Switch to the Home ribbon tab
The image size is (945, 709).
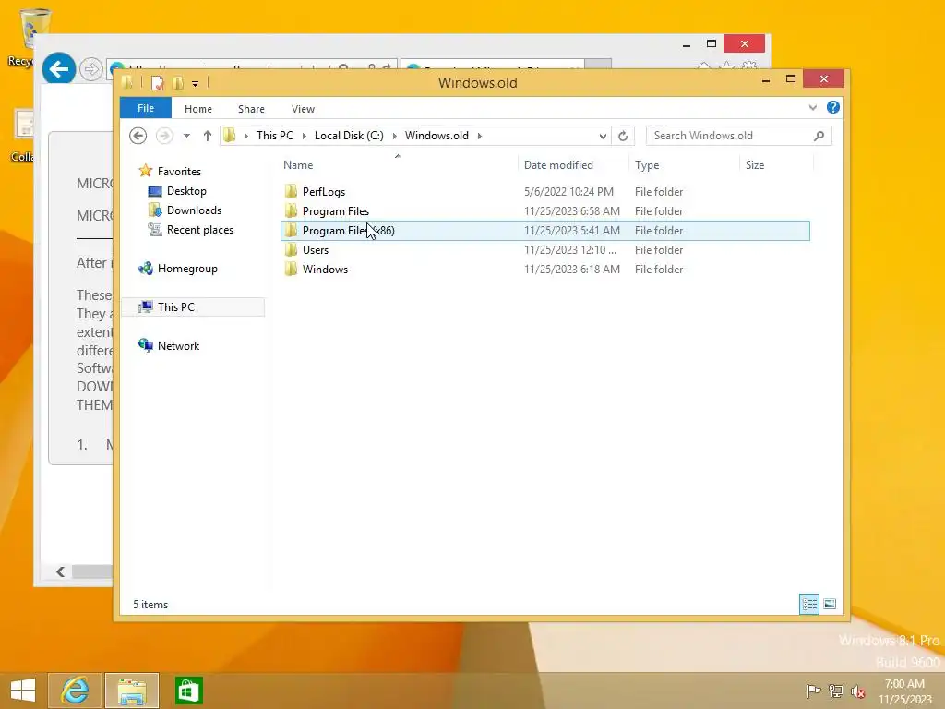pyautogui.click(x=198, y=109)
